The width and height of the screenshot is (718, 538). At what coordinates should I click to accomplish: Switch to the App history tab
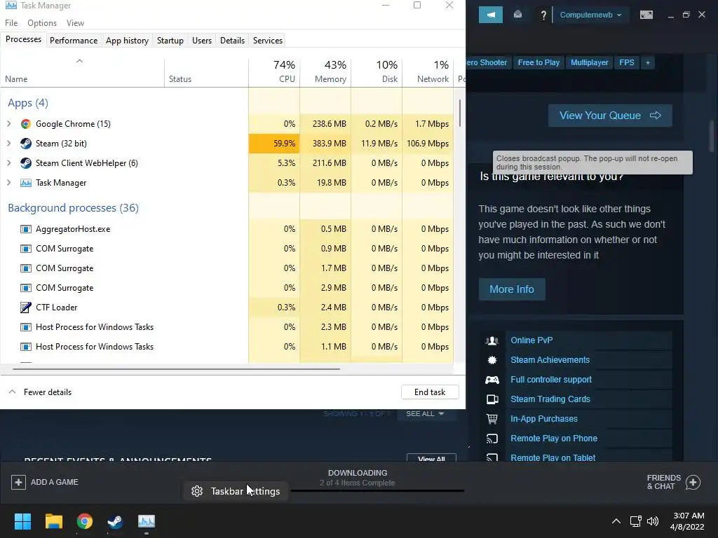(128, 40)
